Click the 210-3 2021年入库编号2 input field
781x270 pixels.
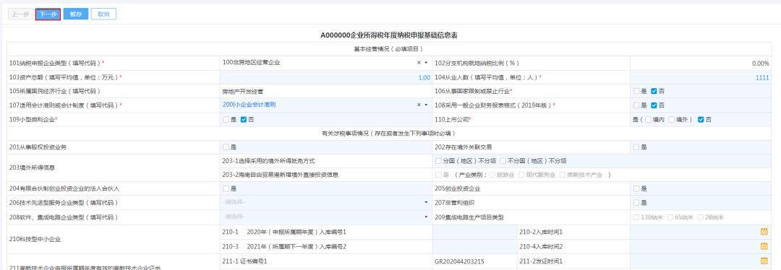474,246
